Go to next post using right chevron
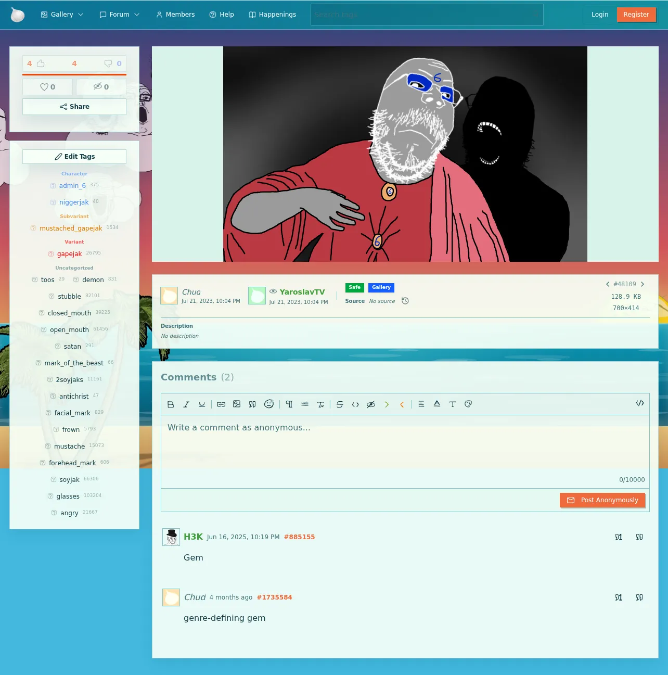668x675 pixels. tap(643, 284)
